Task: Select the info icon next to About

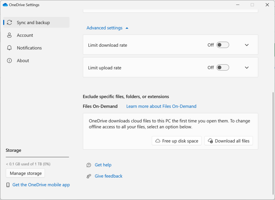Action: 9,61
